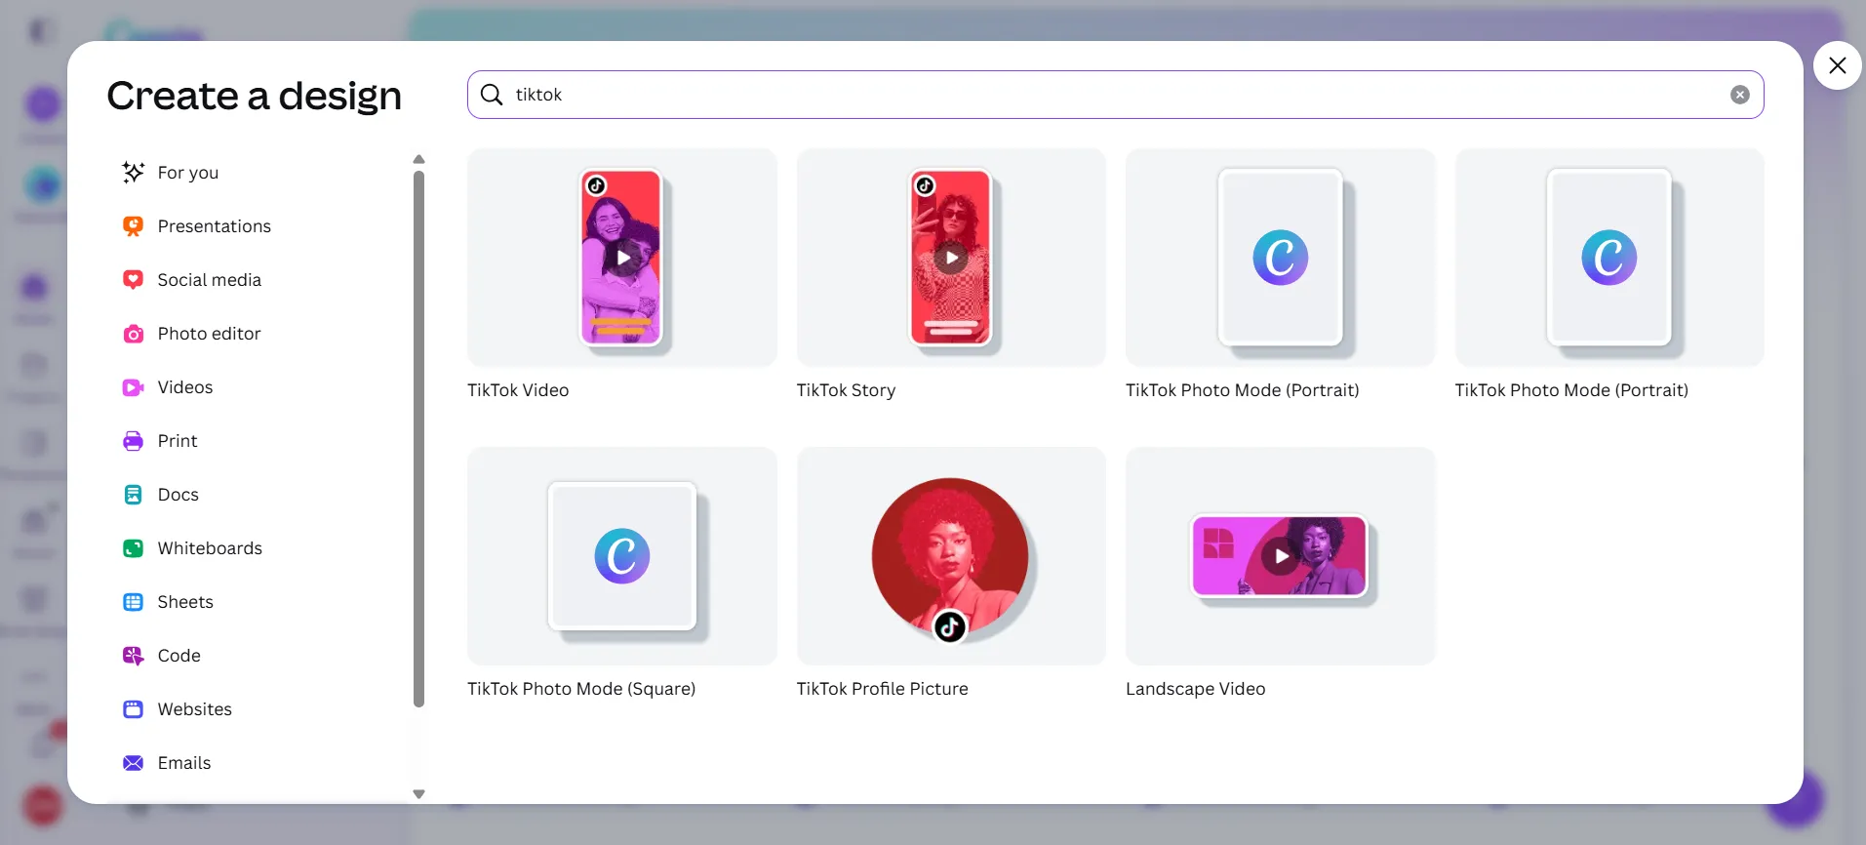Click the TikTok Video title link
The width and height of the screenshot is (1866, 845).
(518, 390)
